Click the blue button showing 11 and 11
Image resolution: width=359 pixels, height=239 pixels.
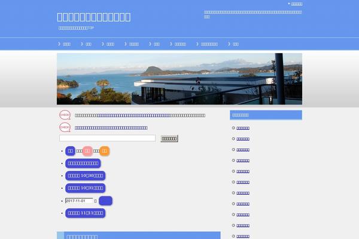pyautogui.click(x=86, y=213)
